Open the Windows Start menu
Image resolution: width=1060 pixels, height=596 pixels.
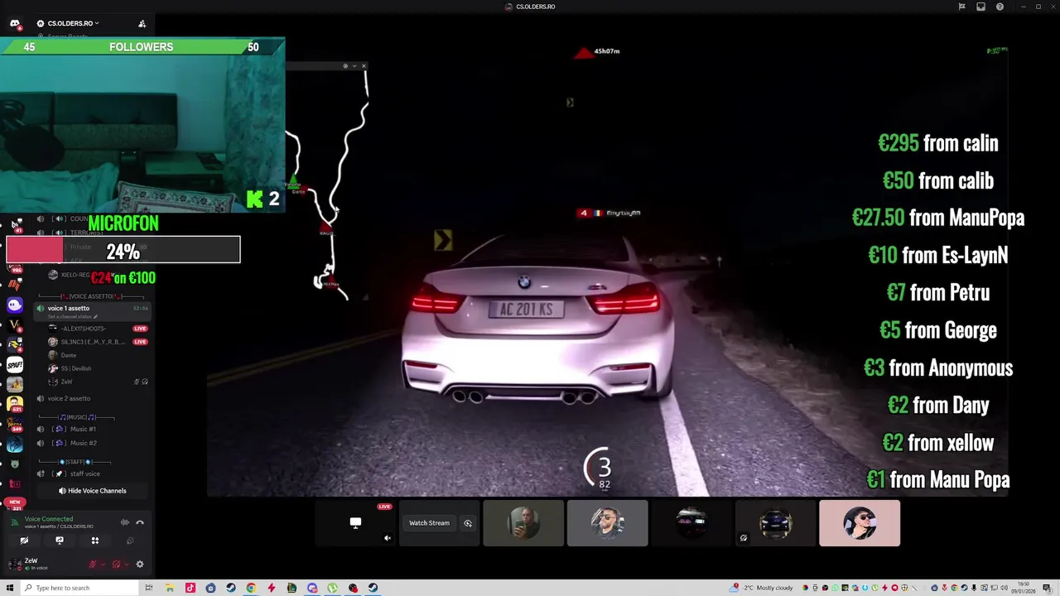[x=8, y=588]
